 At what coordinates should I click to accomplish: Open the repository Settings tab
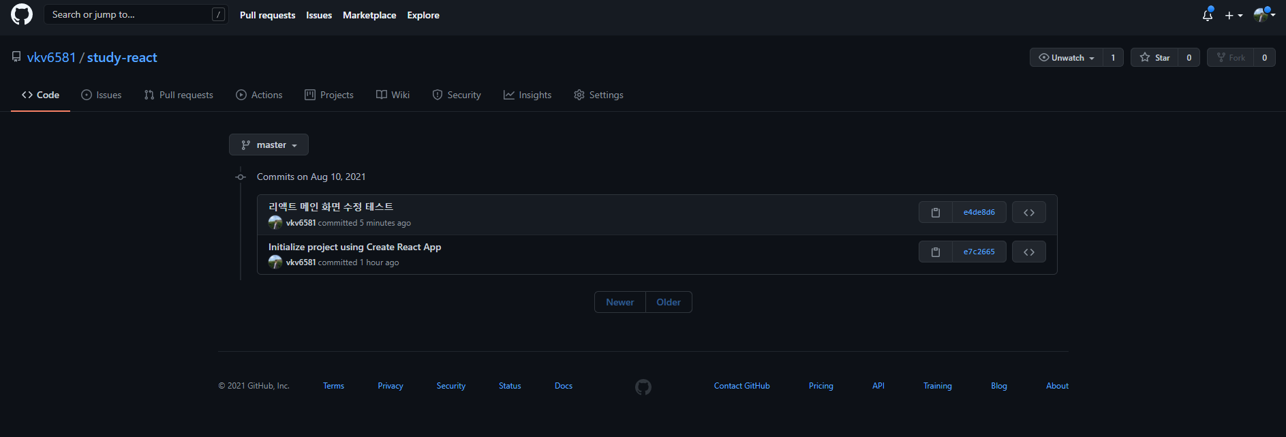pos(598,95)
